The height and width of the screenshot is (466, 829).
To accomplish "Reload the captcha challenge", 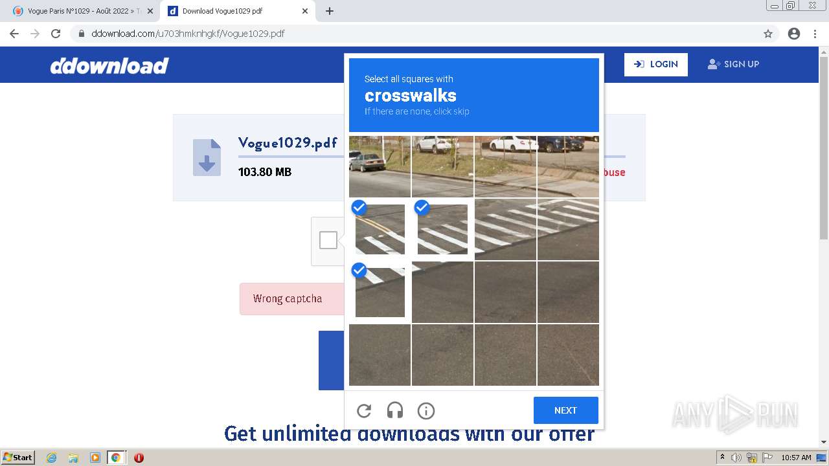I will tap(364, 410).
